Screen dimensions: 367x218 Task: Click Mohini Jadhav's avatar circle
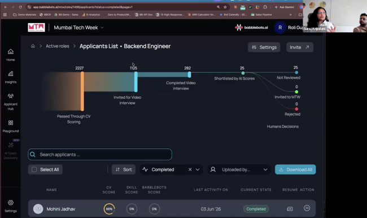point(38,209)
